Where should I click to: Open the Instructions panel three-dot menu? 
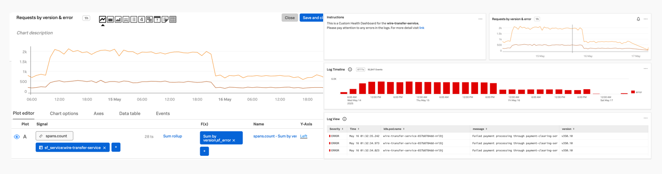[x=480, y=19]
